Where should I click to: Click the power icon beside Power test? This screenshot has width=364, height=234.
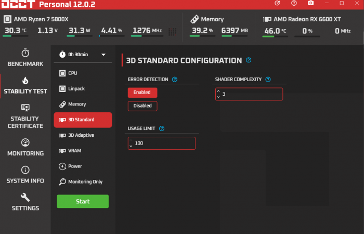pos(62,166)
